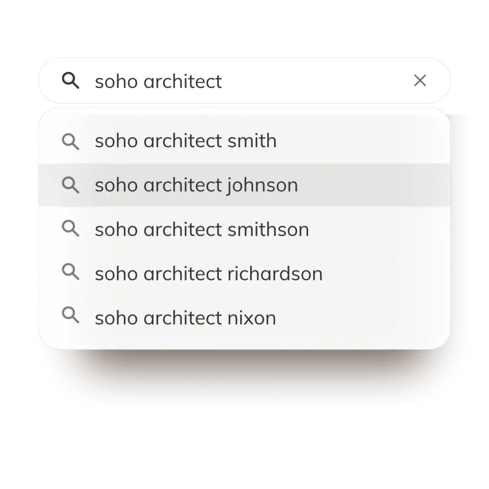Pick the 'soho architect smithson' suggestion
489x489 pixels.
pyautogui.click(x=244, y=229)
